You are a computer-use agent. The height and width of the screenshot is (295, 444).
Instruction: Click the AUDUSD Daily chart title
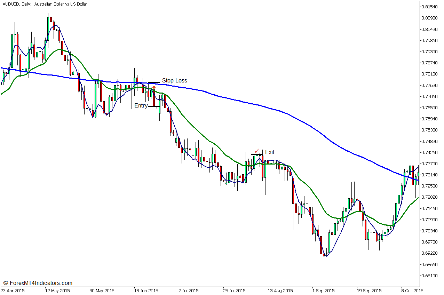coord(45,4)
